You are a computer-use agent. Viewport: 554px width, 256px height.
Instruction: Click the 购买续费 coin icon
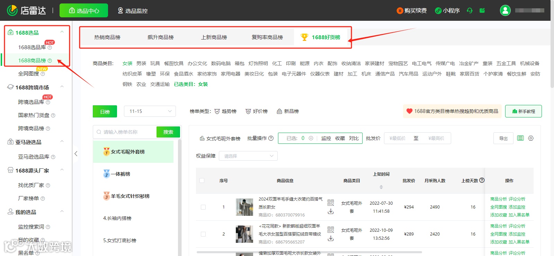[400, 11]
